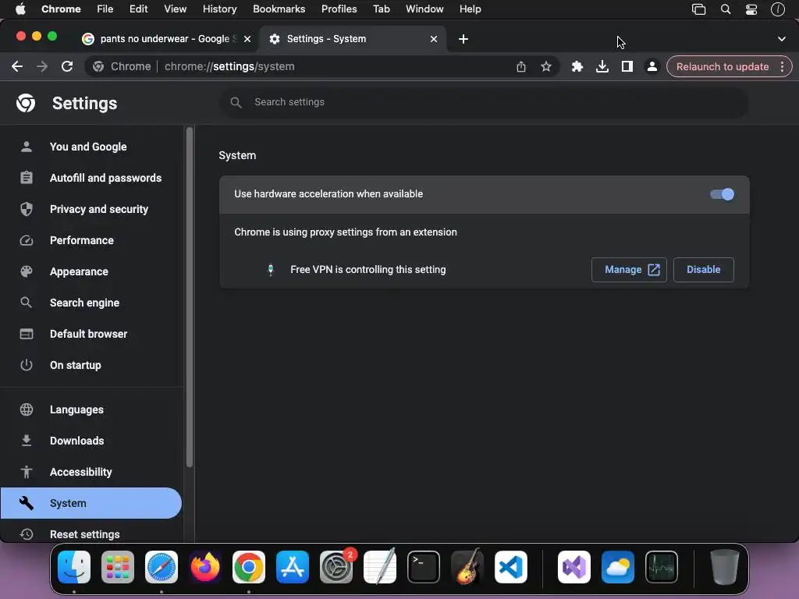Open Launchpad from the Dock
The width and height of the screenshot is (799, 599).
click(118, 567)
